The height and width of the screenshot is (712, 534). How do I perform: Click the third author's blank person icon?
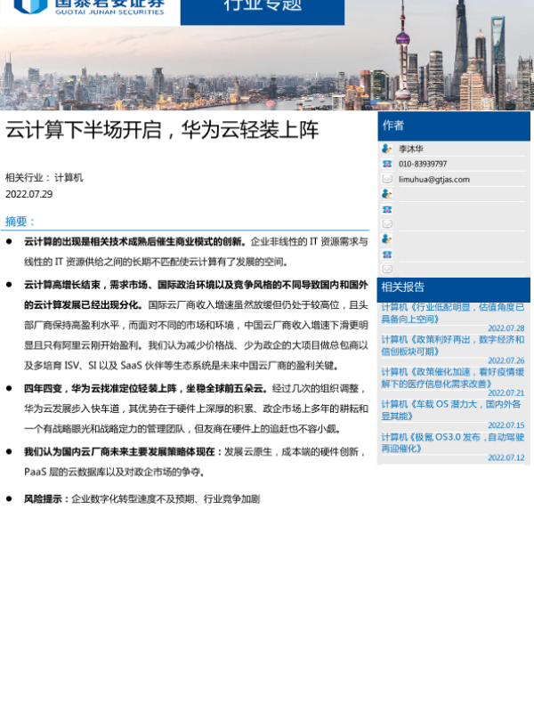tap(387, 239)
